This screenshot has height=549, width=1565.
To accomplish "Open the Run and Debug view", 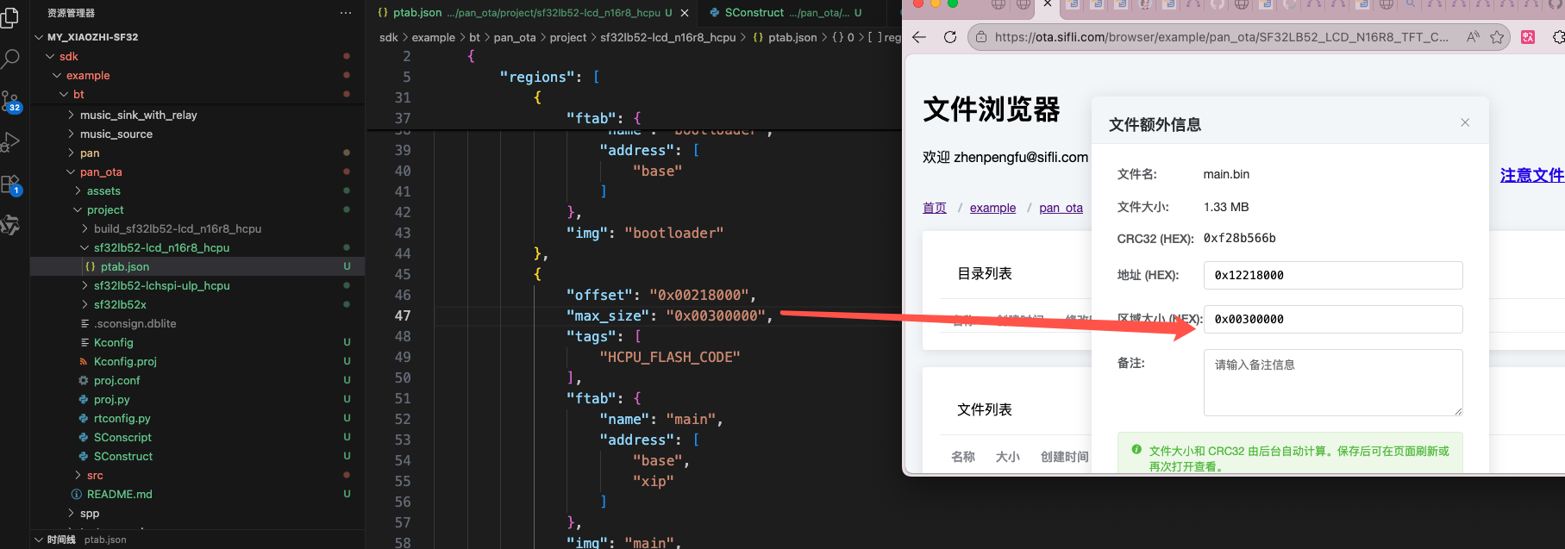I will pyautogui.click(x=10, y=142).
